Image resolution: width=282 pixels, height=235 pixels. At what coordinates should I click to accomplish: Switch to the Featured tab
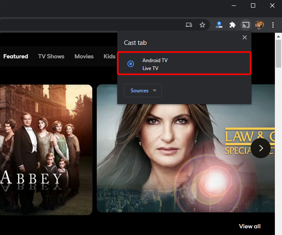pos(15,56)
